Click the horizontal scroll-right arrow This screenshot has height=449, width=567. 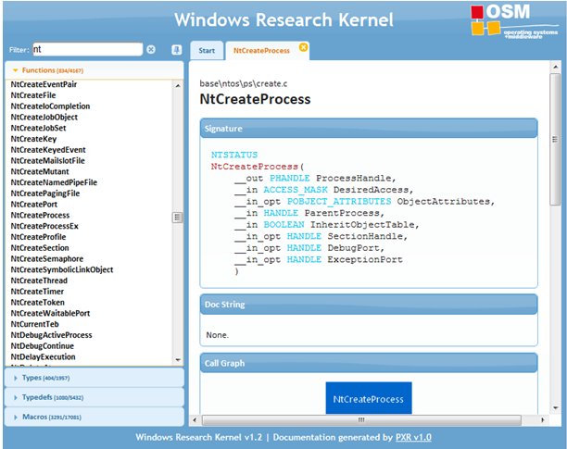(x=542, y=419)
